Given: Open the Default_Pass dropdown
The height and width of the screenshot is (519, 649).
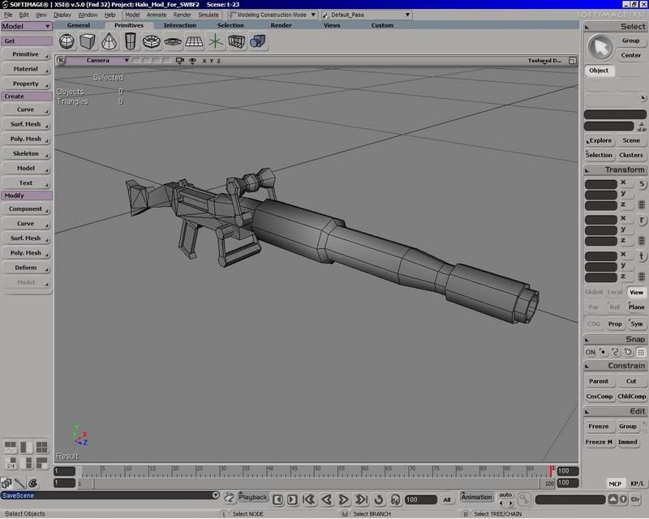Looking at the screenshot, I should pyautogui.click(x=367, y=15).
